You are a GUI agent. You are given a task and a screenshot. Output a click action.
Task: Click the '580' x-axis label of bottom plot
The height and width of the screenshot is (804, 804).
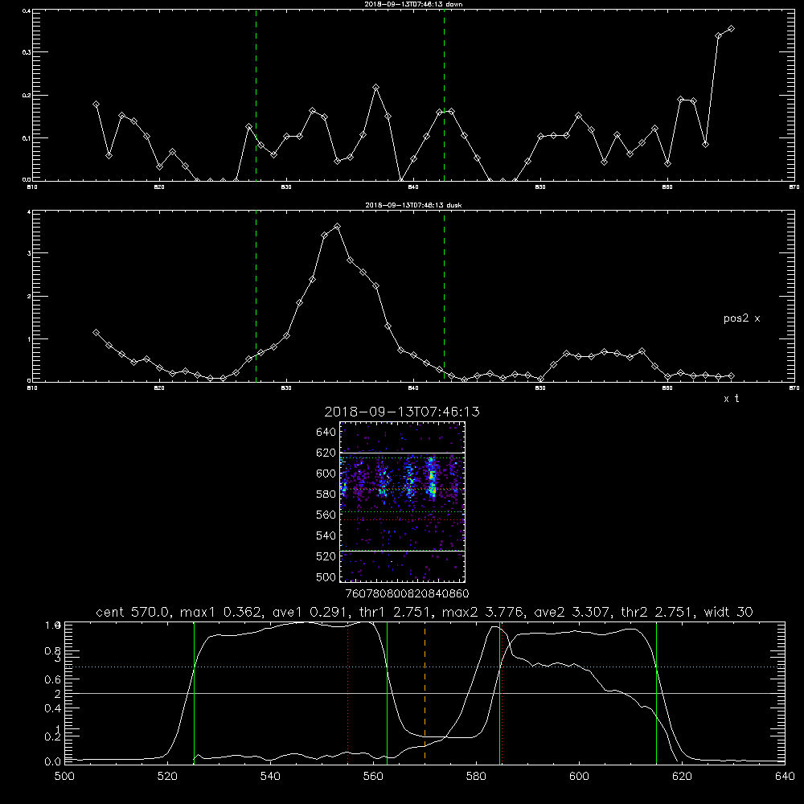pyautogui.click(x=476, y=777)
